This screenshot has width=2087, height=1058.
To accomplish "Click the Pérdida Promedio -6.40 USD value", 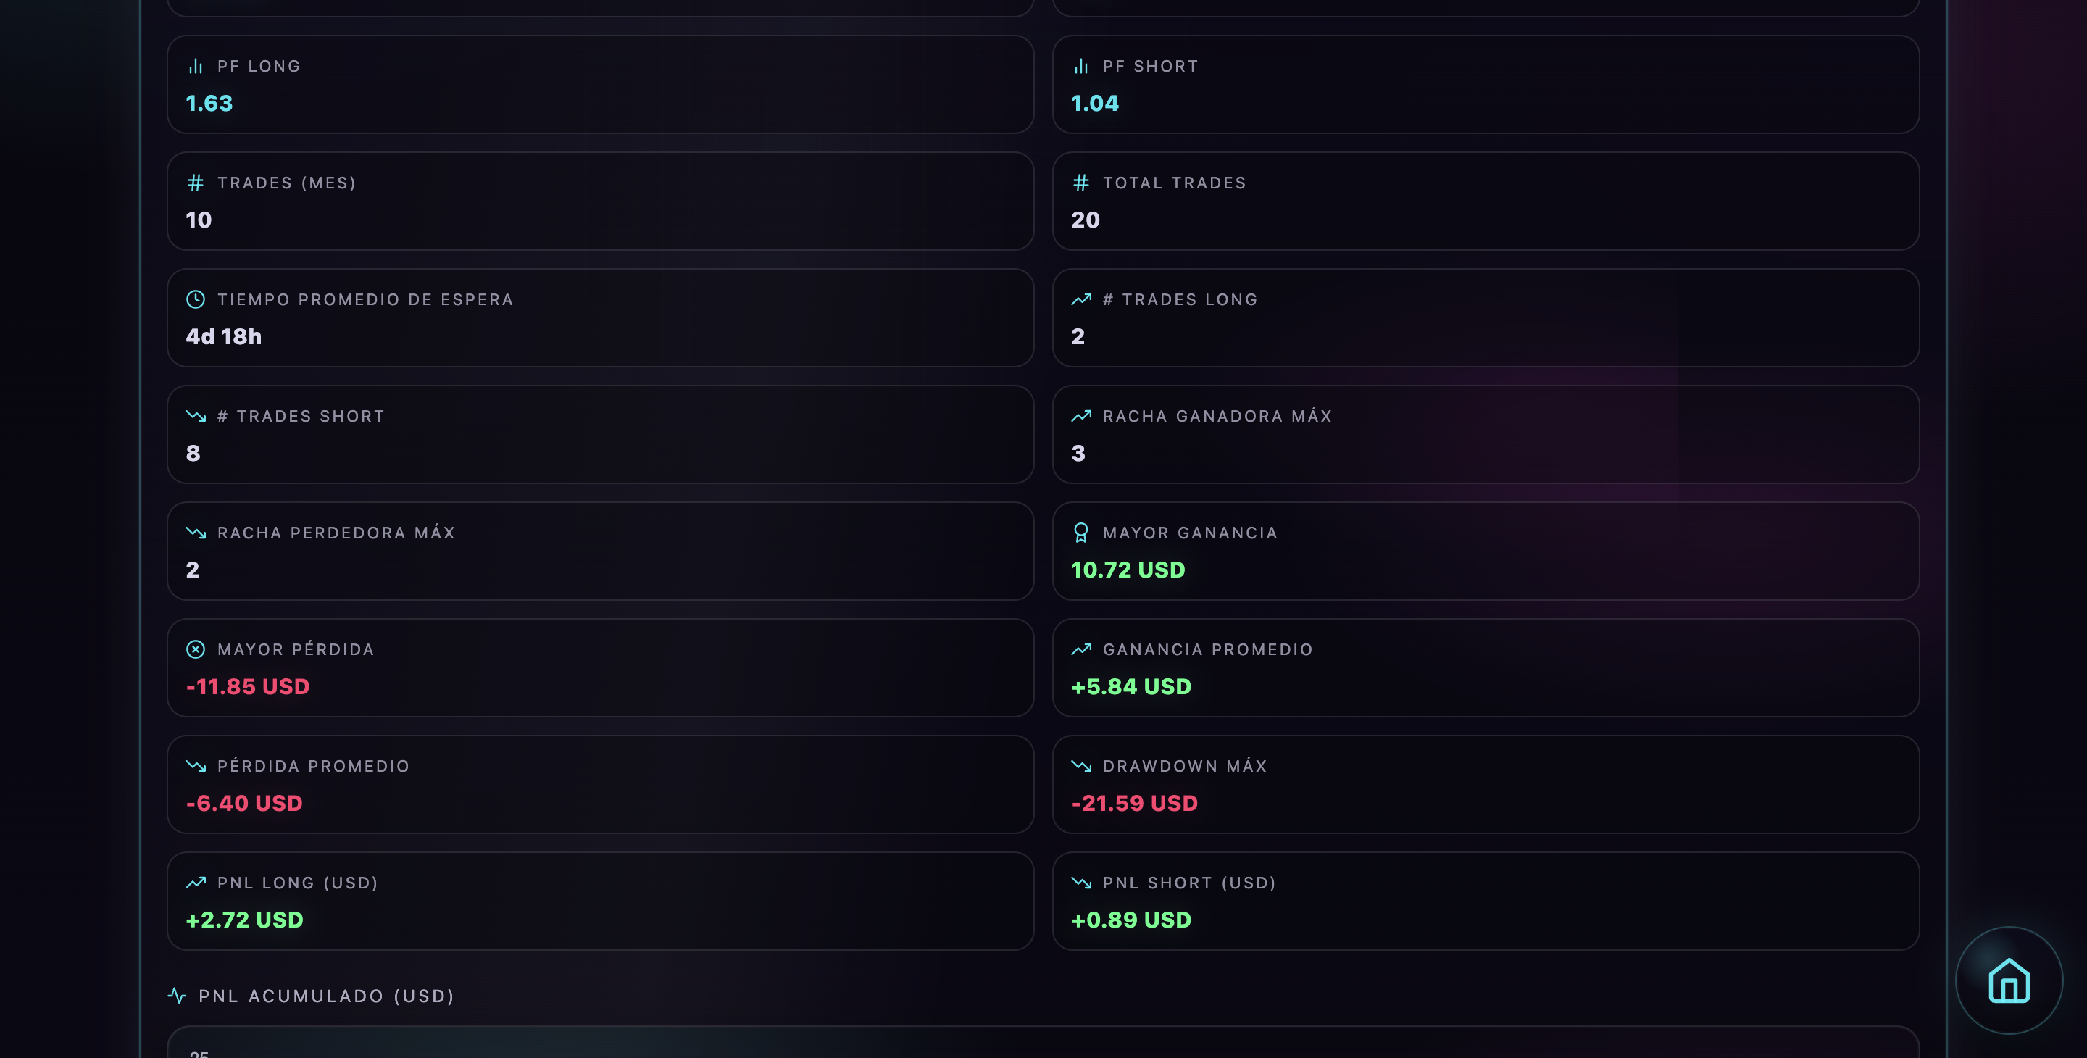I will [x=244, y=804].
